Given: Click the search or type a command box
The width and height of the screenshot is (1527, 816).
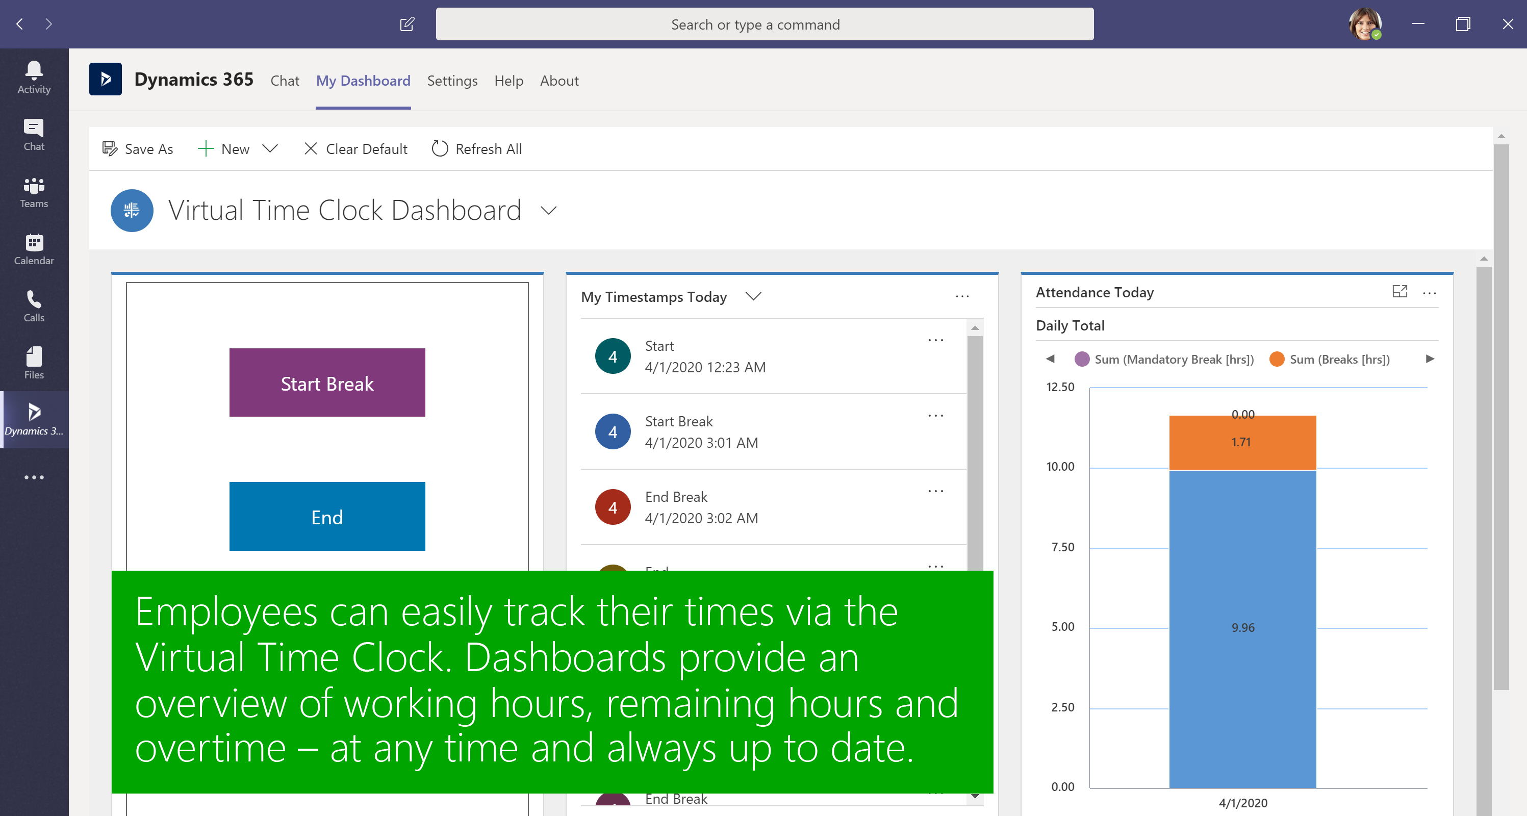Looking at the screenshot, I should click(765, 24).
